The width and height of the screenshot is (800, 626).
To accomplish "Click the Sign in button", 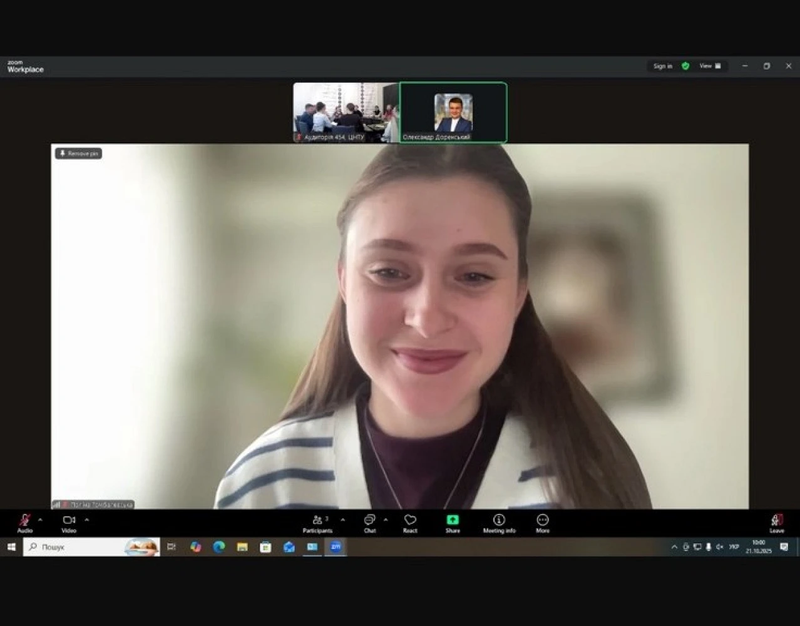I will pos(662,66).
